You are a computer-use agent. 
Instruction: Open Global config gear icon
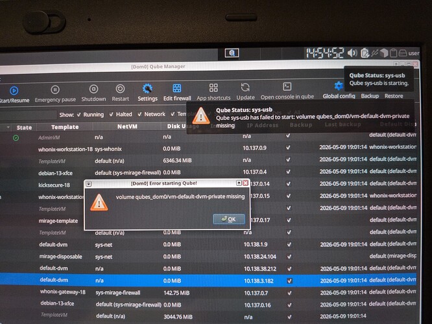tap(339, 86)
